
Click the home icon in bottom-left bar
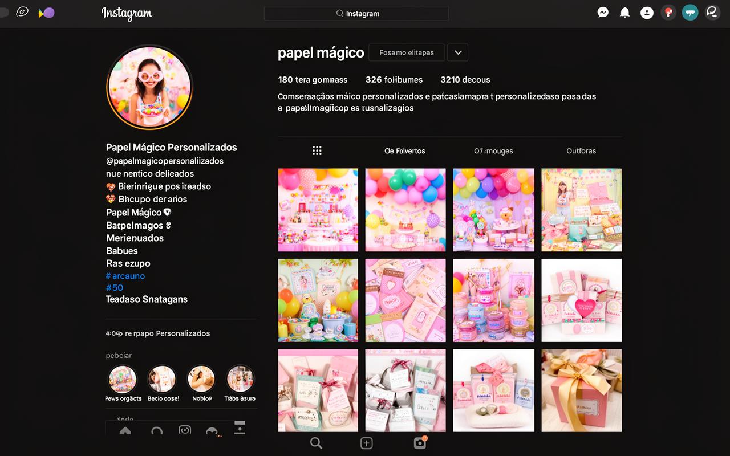tap(125, 431)
